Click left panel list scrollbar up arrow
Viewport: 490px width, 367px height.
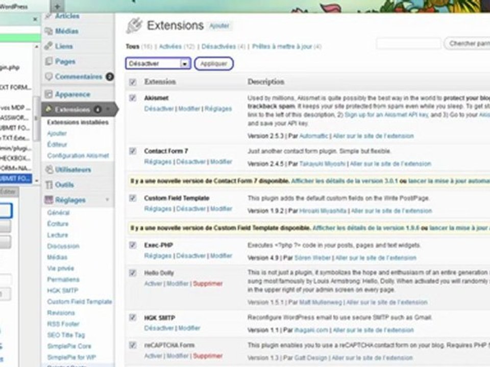click(x=37, y=47)
